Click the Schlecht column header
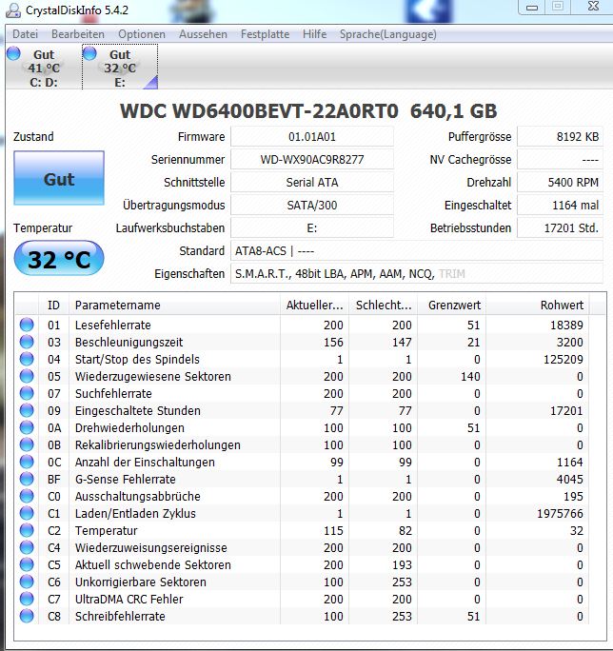Viewport: 613px width, 651px height. [x=384, y=306]
